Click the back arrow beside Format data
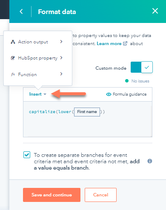 point(21,11)
